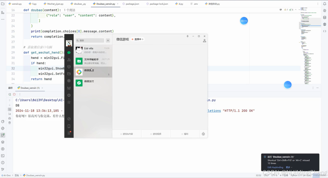This screenshot has height=178, width=328.
Task: Close the Doubao_wenxin.py editor tab
Action: coord(118,4)
